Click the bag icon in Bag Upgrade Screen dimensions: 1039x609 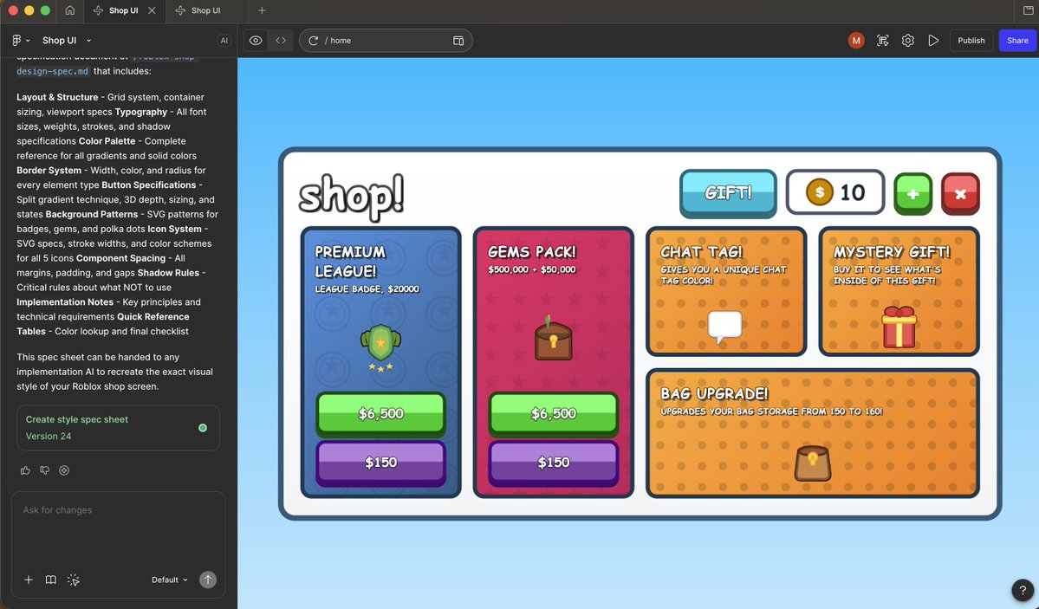point(813,463)
